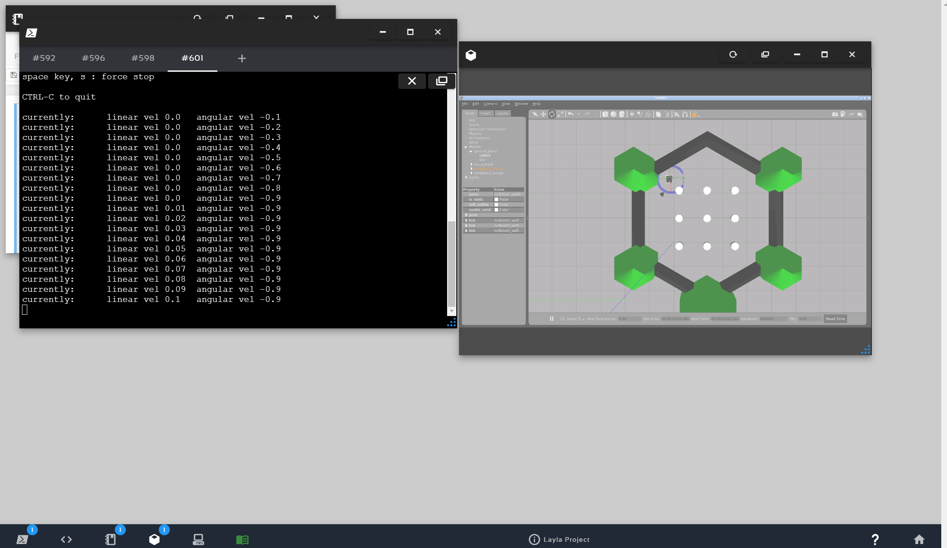Image resolution: width=947 pixels, height=548 pixels.
Task: Switch to the Insert tab
Action: tap(486, 113)
